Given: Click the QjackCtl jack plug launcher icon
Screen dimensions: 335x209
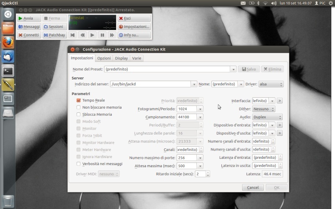Looking at the screenshot, I should [x=8, y=85].
